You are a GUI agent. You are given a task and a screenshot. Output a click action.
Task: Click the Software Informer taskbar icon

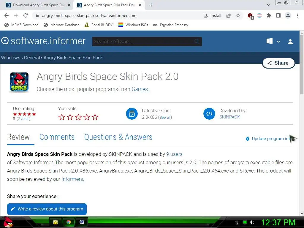(x=82, y=222)
